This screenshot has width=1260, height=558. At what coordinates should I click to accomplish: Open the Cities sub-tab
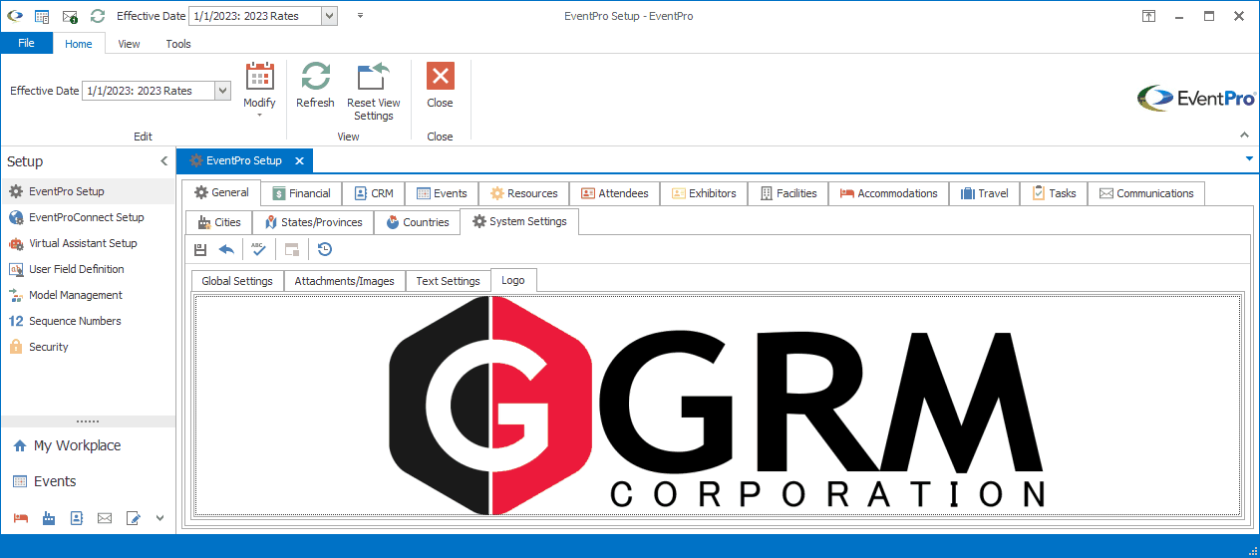coord(219,222)
